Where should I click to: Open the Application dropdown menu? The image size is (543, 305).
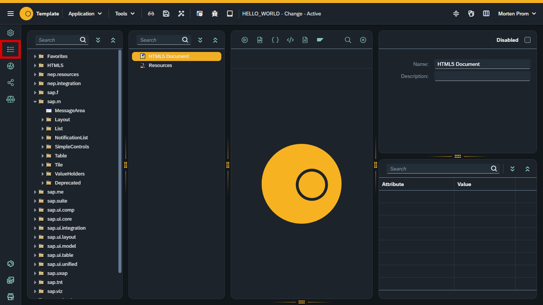point(85,14)
